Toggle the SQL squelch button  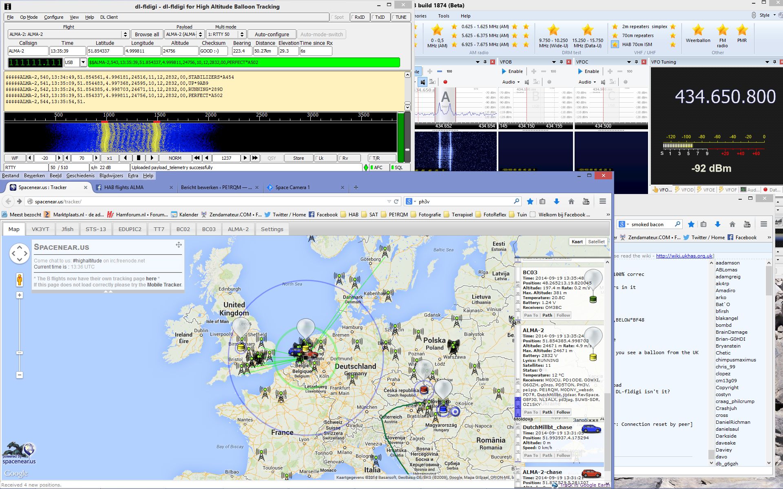[398, 167]
